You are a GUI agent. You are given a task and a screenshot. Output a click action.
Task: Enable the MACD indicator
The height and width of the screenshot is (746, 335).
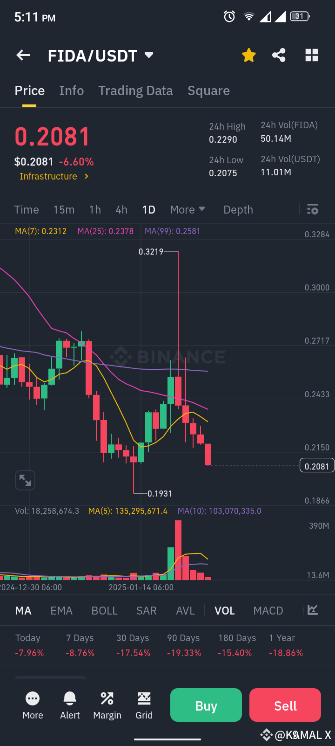(268, 610)
